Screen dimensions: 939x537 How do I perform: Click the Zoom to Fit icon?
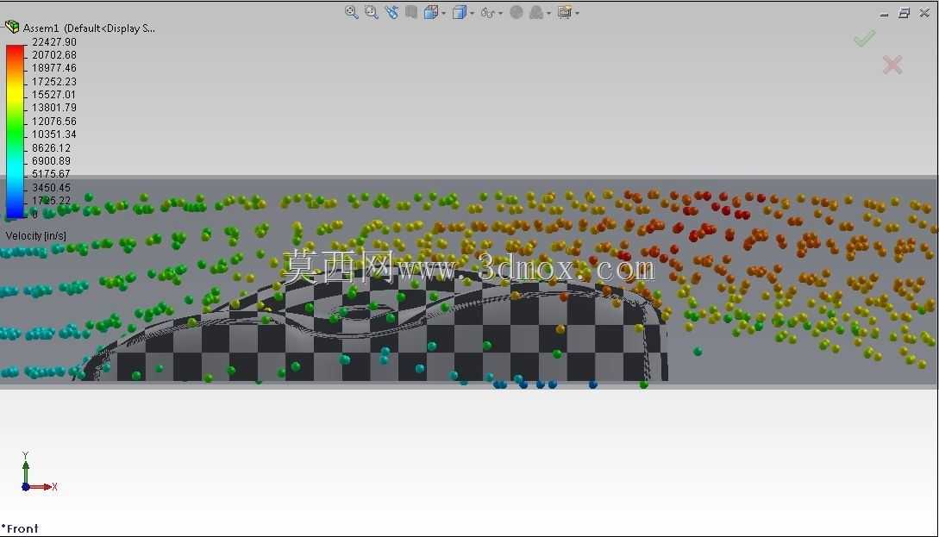[352, 12]
